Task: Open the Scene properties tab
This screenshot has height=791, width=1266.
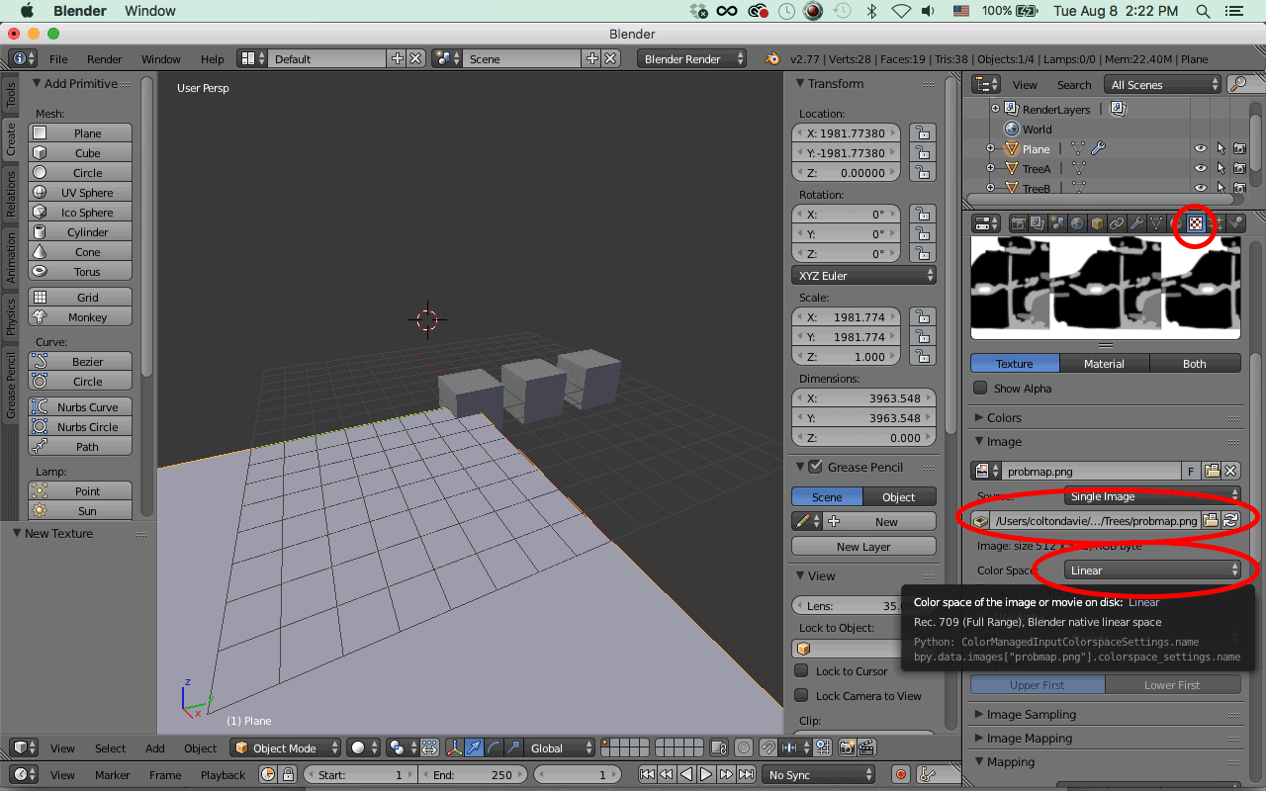Action: 1057,223
